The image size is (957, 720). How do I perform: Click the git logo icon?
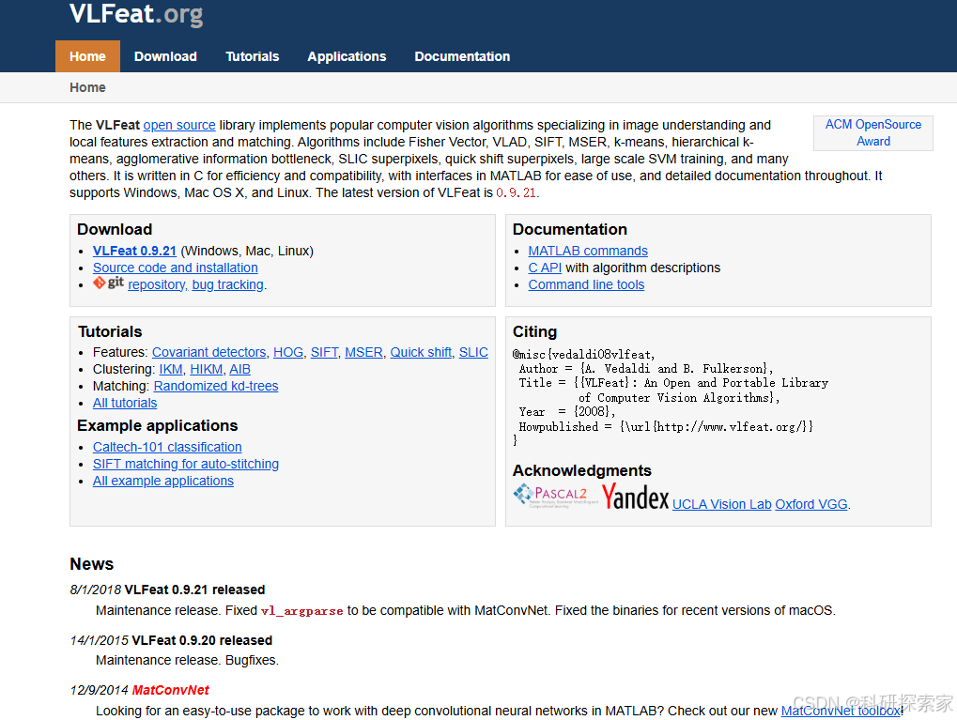coord(108,283)
